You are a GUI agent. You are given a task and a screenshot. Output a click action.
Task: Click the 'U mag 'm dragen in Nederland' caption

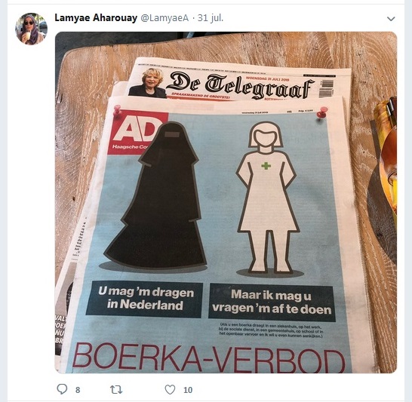[144, 299]
